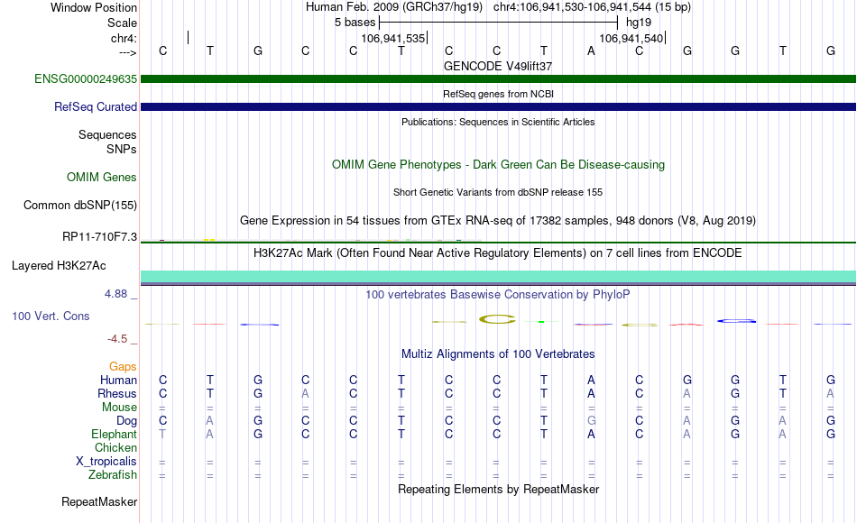This screenshot has height=523, width=857.
Task: Select the Layered H3K27Ac track label
Action: click(59, 266)
